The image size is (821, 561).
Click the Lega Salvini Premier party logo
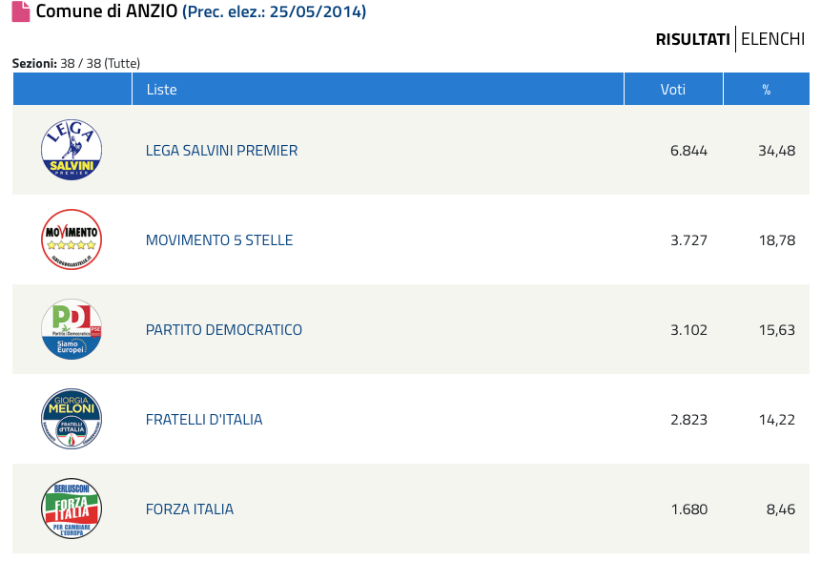tap(72, 150)
